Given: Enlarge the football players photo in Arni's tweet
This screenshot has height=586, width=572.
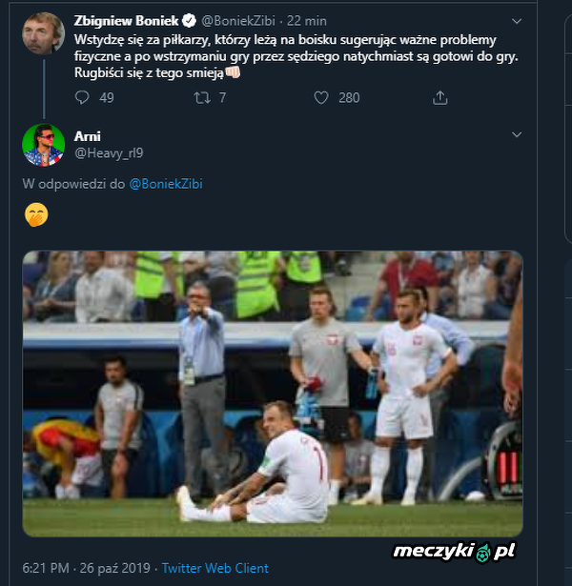Looking at the screenshot, I should (272, 393).
